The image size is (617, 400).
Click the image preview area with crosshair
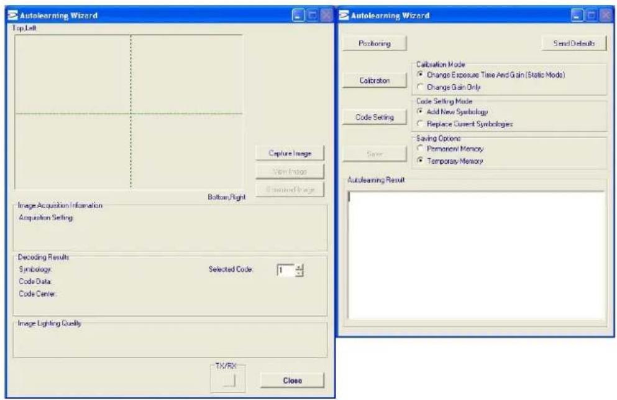[129, 112]
